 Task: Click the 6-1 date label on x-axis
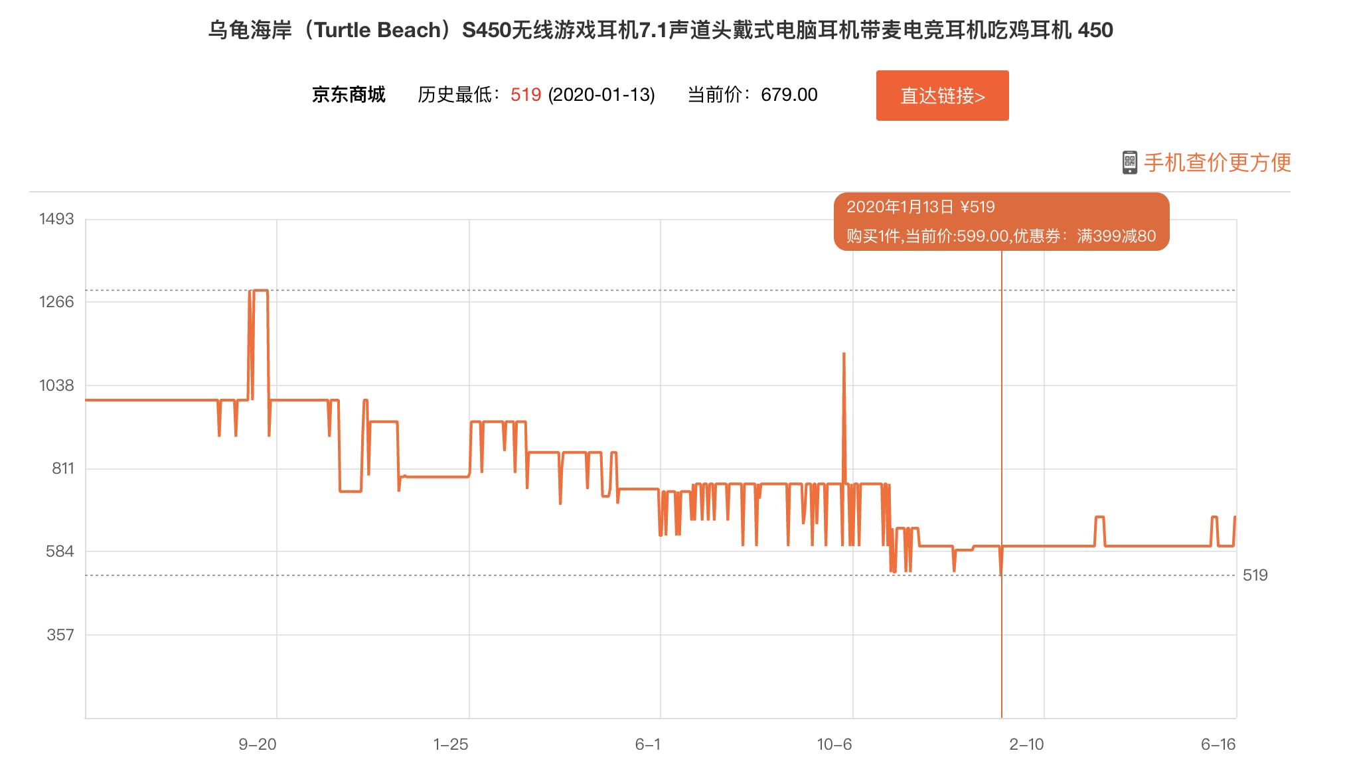[648, 744]
